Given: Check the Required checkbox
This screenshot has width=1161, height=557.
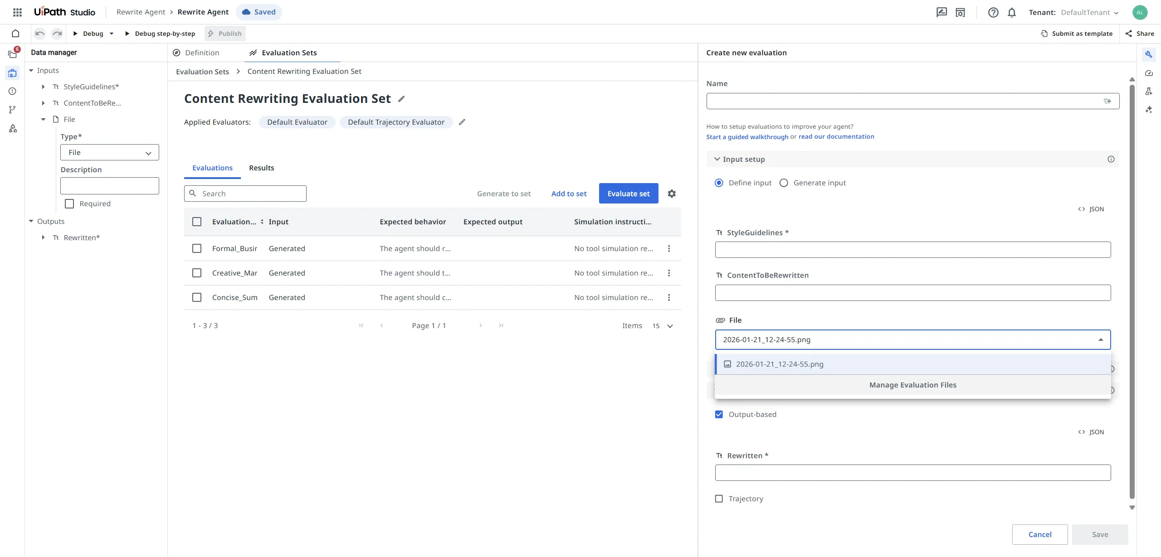Looking at the screenshot, I should [x=69, y=203].
